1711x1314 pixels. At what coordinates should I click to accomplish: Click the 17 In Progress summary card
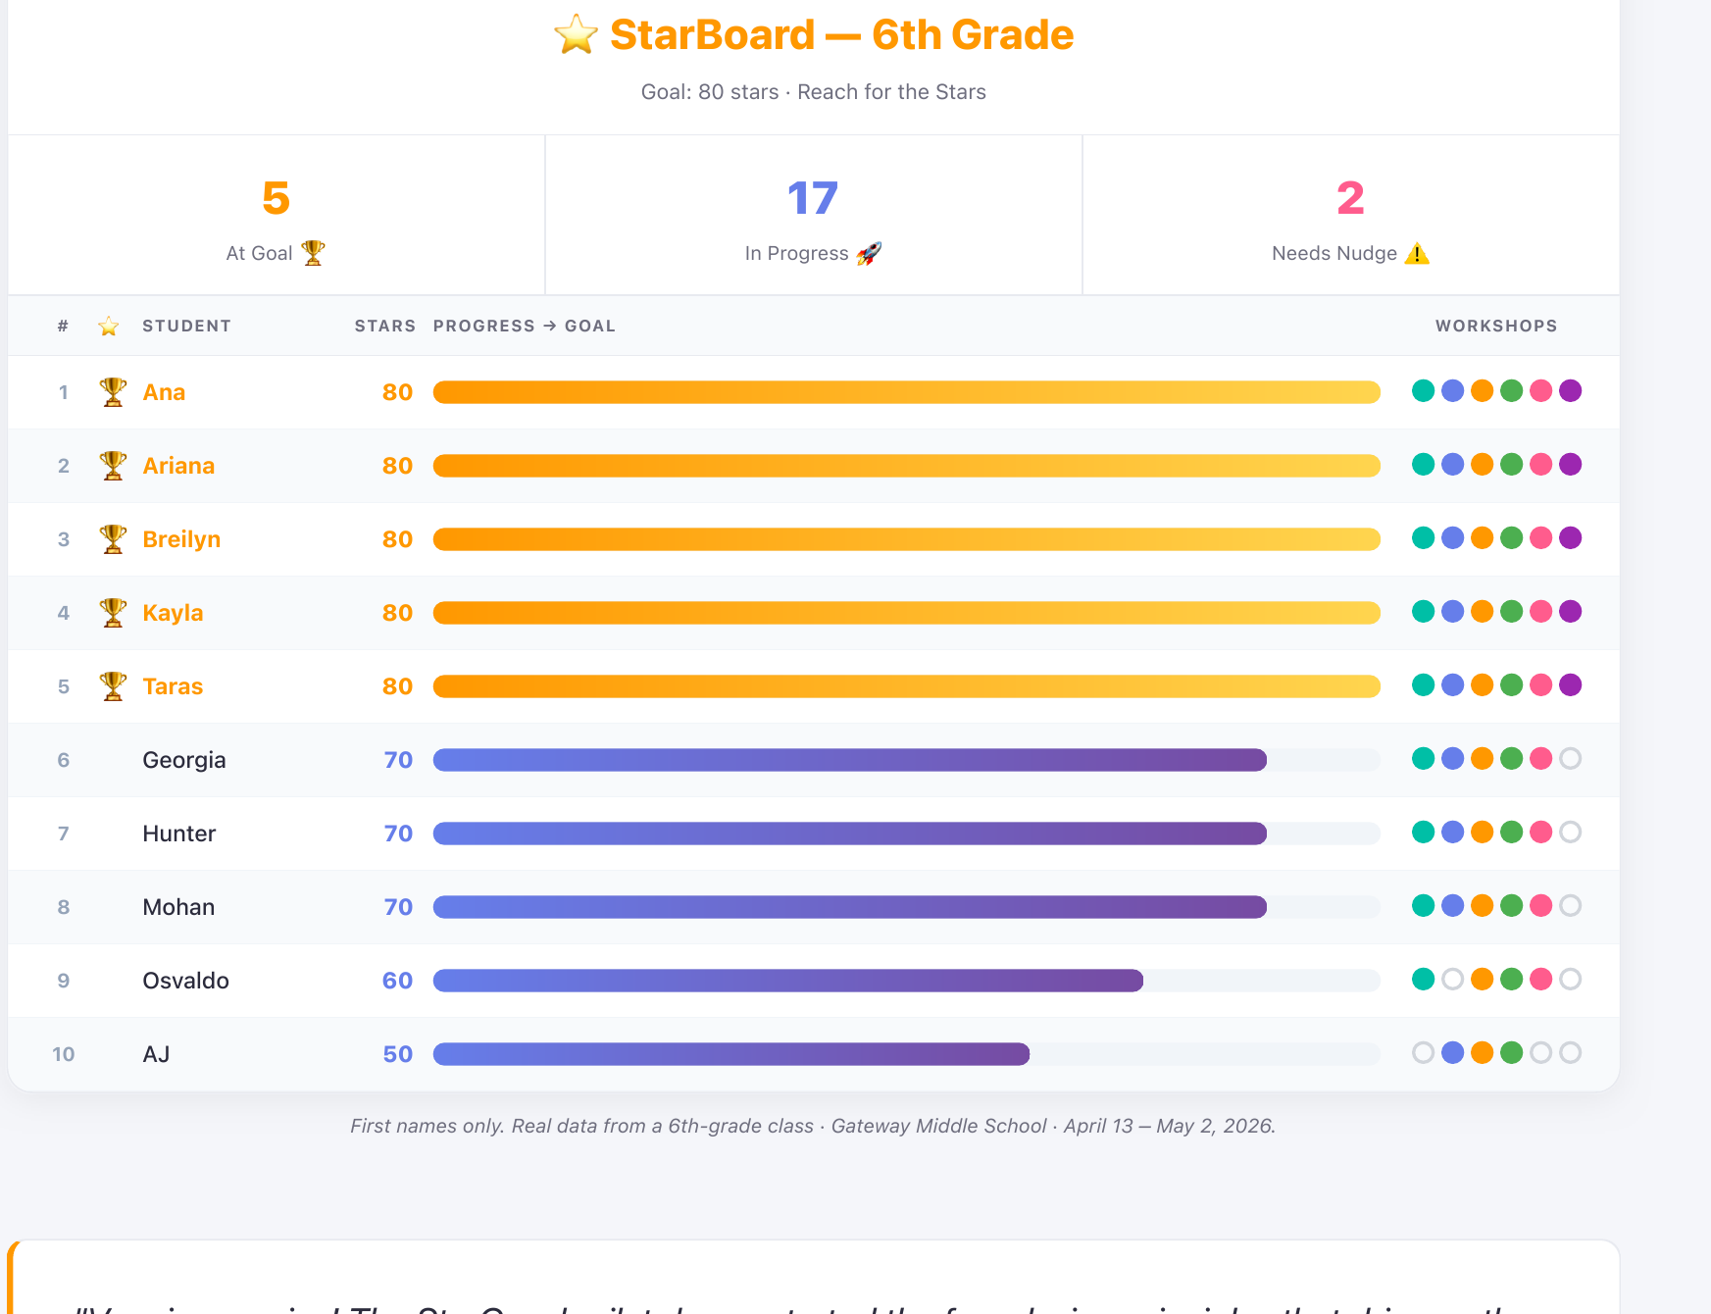[x=814, y=216]
